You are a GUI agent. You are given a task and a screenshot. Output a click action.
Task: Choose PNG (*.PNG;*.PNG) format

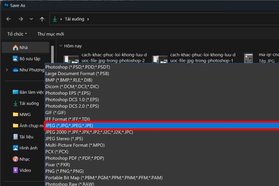click(162, 171)
